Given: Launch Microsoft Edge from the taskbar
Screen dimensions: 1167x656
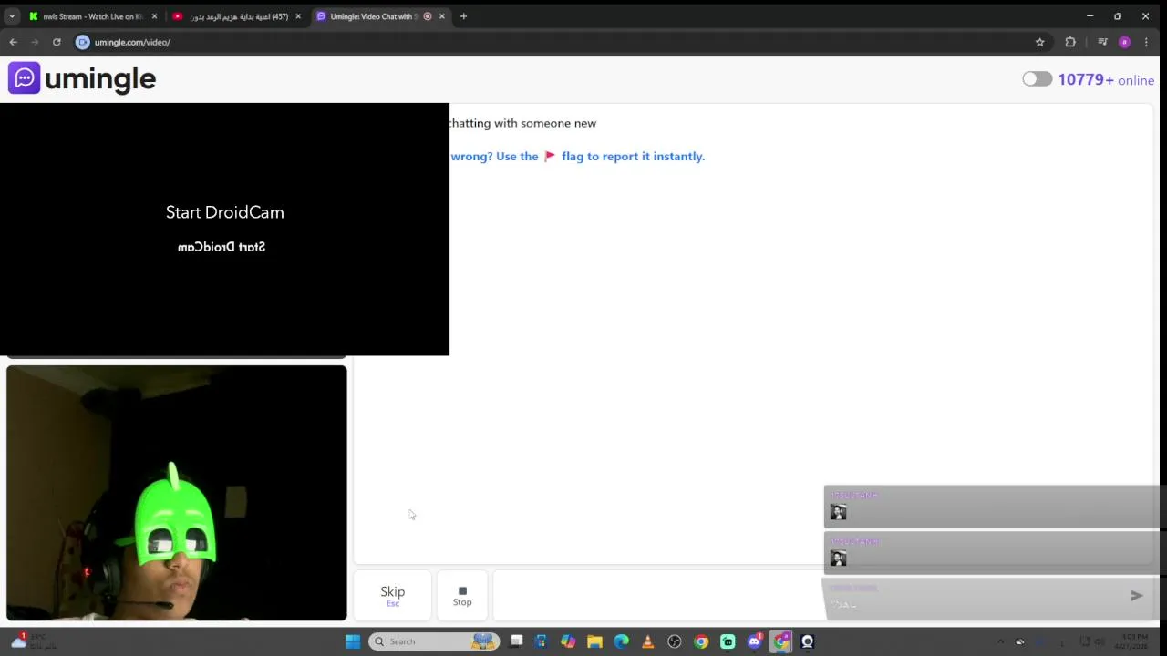Looking at the screenshot, I should 621,641.
